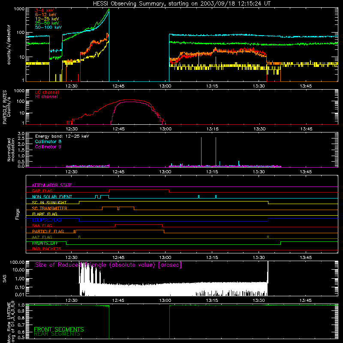Screen dimensions: 343x343
Task: Click the green 25-50 keV legend entry
Action: click(x=47, y=23)
